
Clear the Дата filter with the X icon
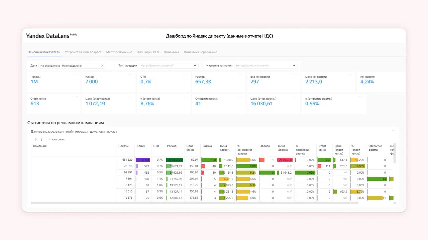(102, 66)
